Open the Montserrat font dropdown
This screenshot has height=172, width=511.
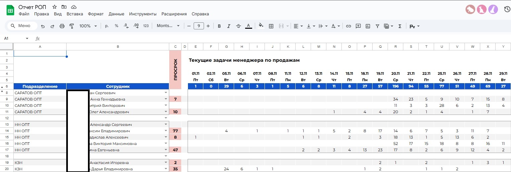pos(168,26)
